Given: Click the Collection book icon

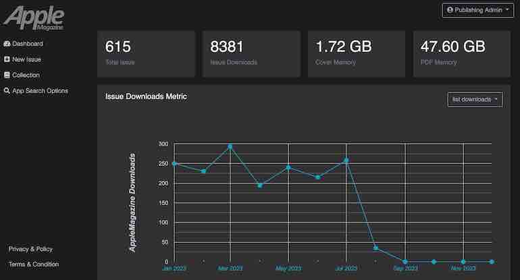Looking at the screenshot, I should point(7,75).
